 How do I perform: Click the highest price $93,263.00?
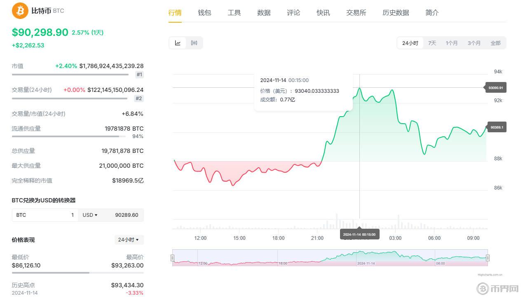point(127,265)
